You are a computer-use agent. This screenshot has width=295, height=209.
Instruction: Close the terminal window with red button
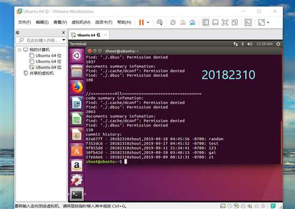coord(90,51)
